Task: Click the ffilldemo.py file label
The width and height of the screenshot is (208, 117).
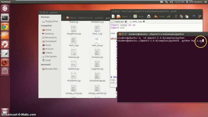Action: tap(97, 22)
